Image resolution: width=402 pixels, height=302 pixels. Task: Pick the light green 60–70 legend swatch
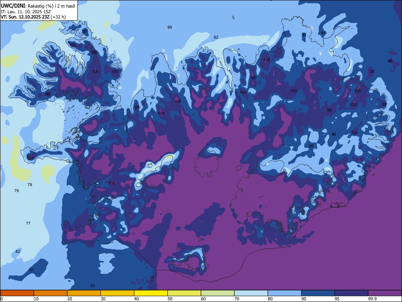coord(217,293)
